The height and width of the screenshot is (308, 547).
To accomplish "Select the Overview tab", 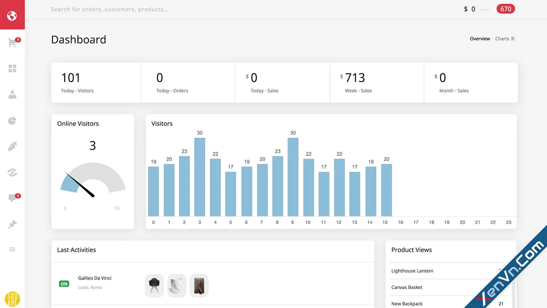I will pos(480,38).
